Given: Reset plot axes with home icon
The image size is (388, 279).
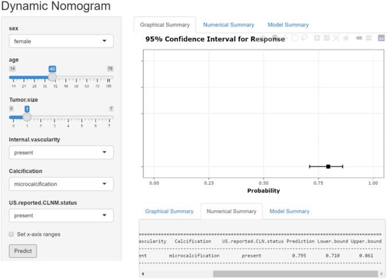Looking at the screenshot, I should tap(346, 38).
